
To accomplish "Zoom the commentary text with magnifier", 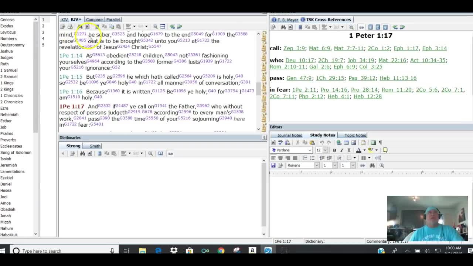I will coord(351,27).
